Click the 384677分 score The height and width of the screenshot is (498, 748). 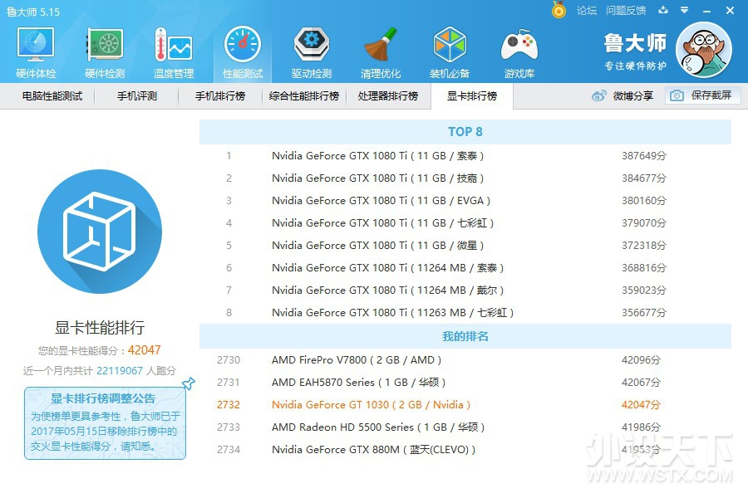point(644,178)
